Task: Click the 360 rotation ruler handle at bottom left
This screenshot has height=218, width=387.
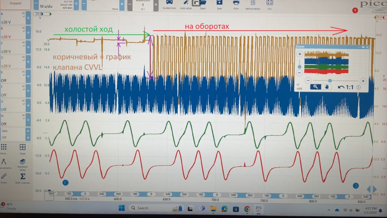Action: [x=51, y=193]
